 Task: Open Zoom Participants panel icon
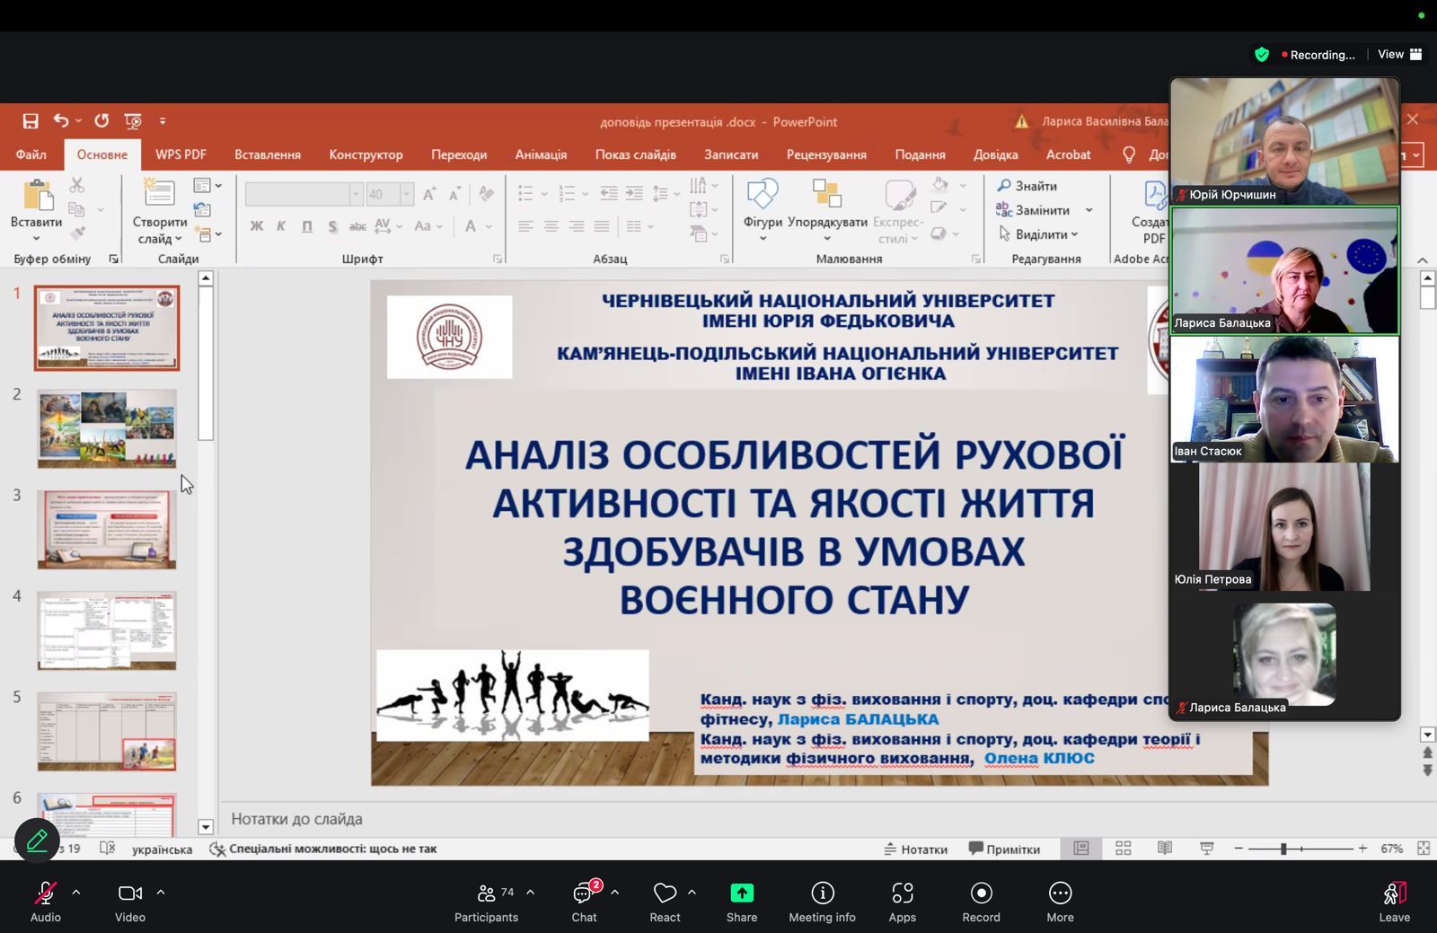pos(486,893)
